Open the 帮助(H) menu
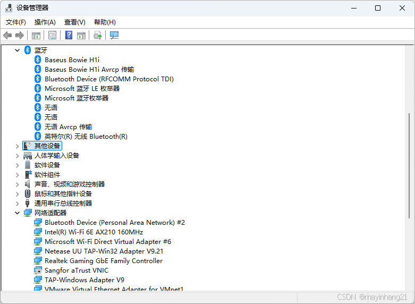 (x=105, y=22)
